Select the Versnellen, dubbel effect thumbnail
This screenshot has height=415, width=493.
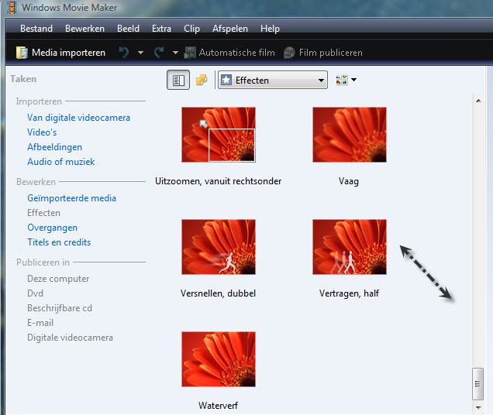218,246
